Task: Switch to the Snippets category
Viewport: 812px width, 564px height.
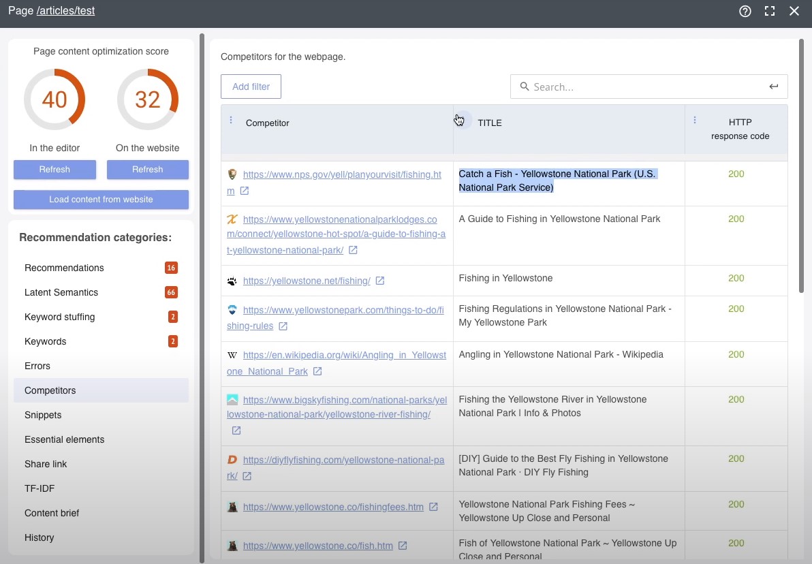Action: click(43, 415)
